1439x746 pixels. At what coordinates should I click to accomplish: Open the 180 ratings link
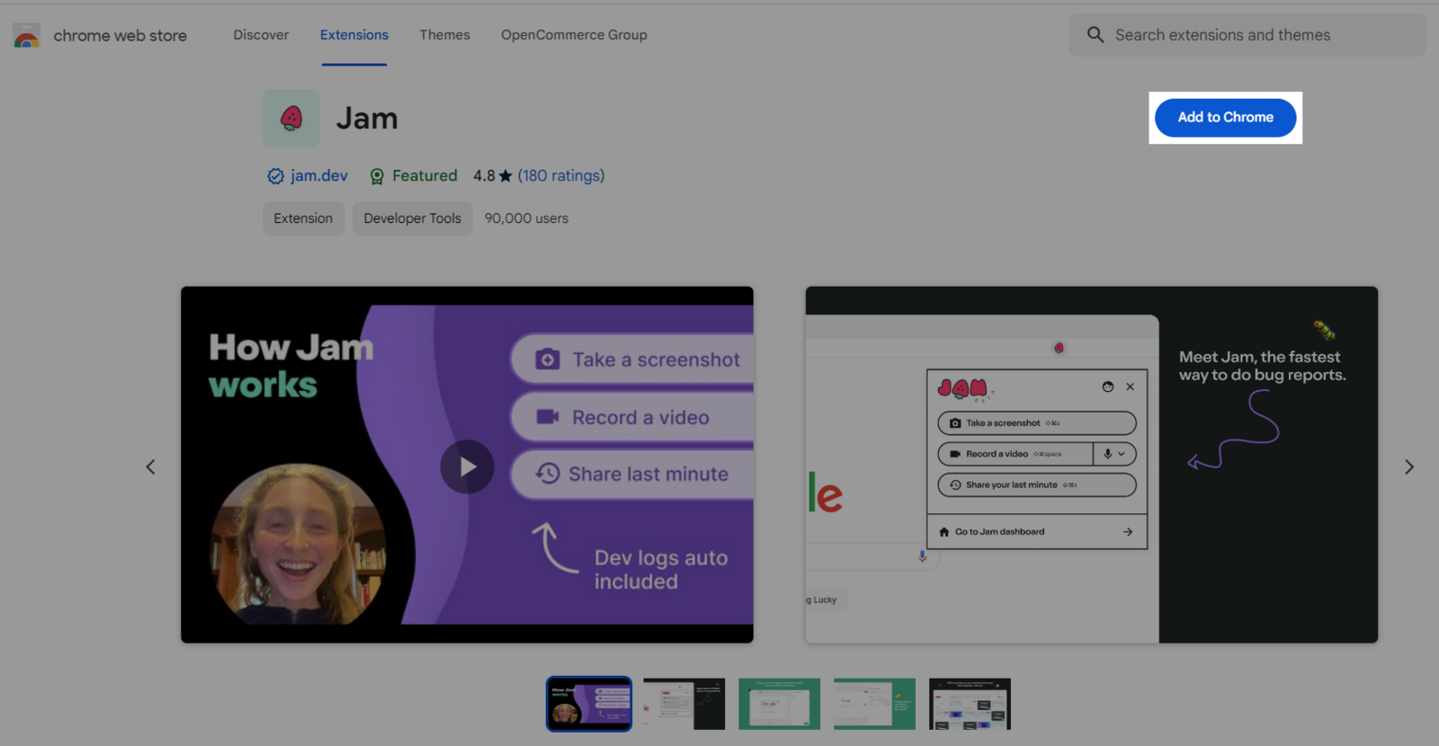tap(561, 176)
